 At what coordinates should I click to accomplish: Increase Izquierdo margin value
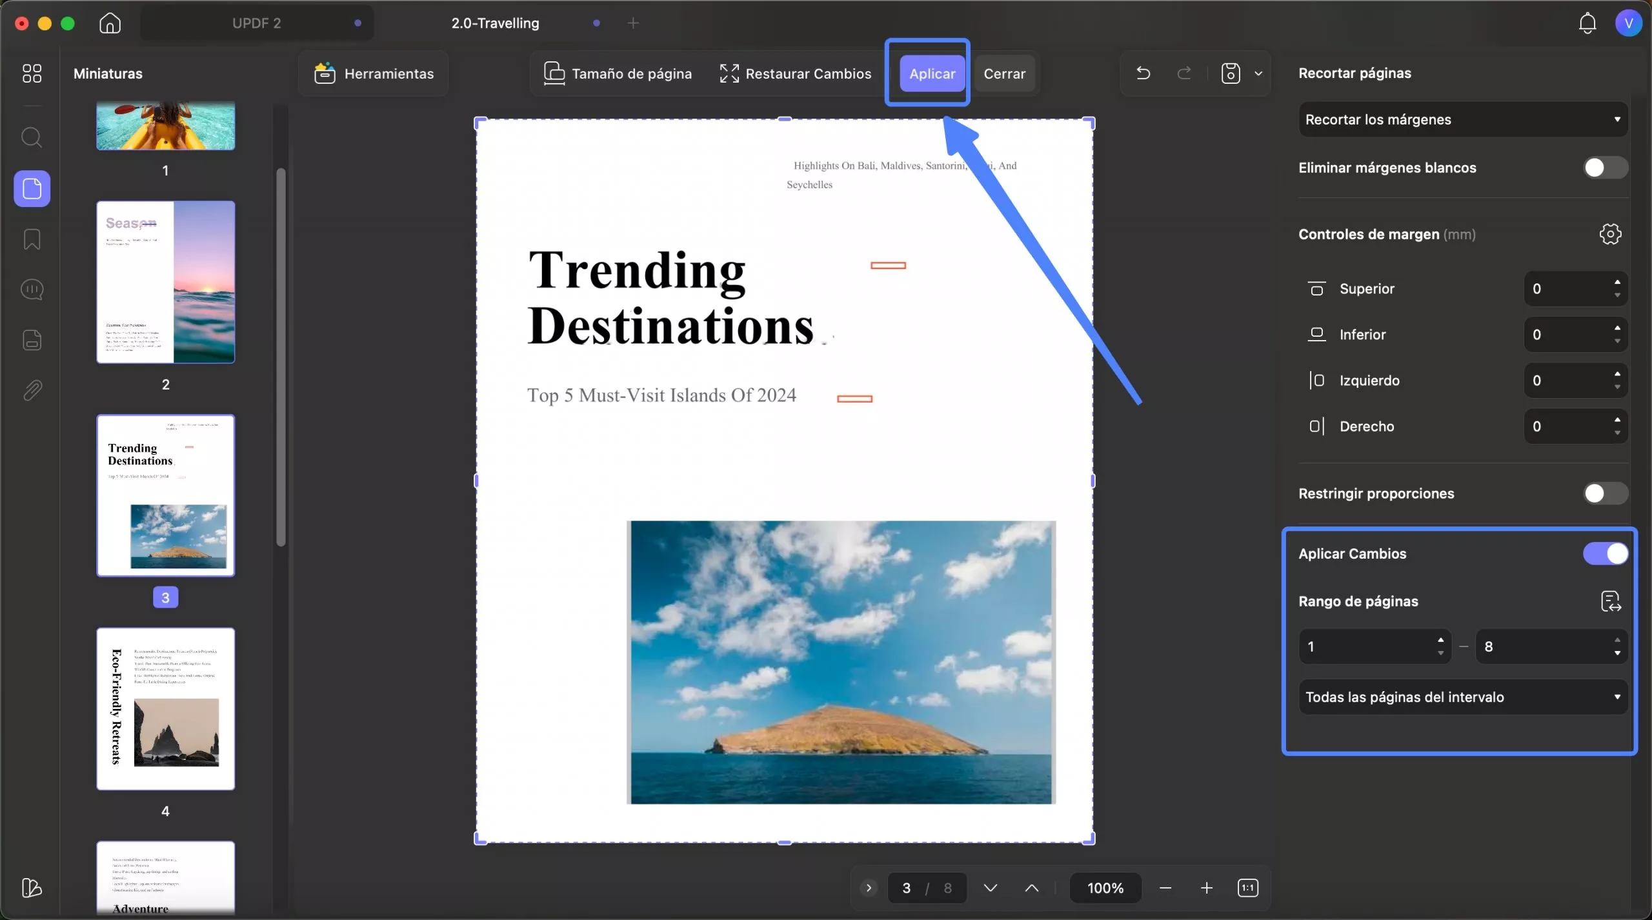pos(1617,374)
